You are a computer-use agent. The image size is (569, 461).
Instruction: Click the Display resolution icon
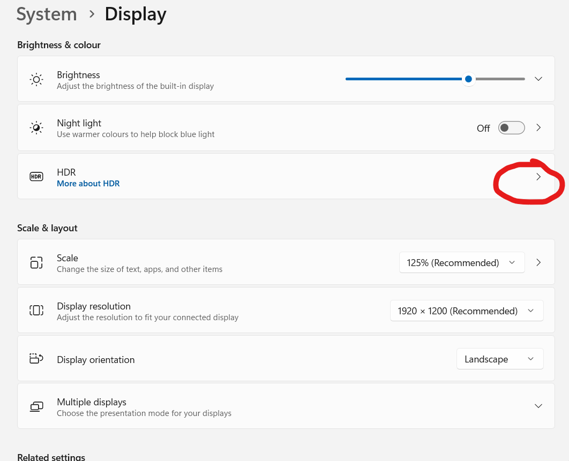coord(36,311)
